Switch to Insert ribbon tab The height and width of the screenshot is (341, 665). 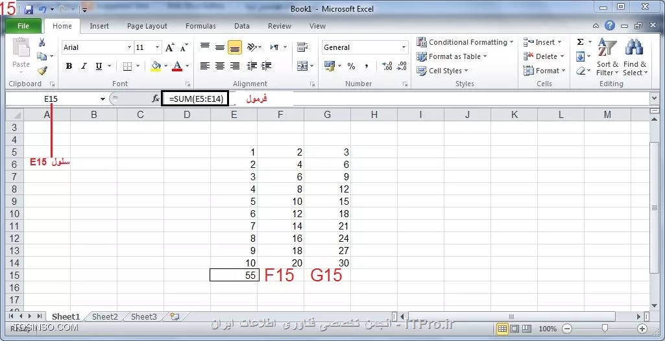click(x=99, y=26)
